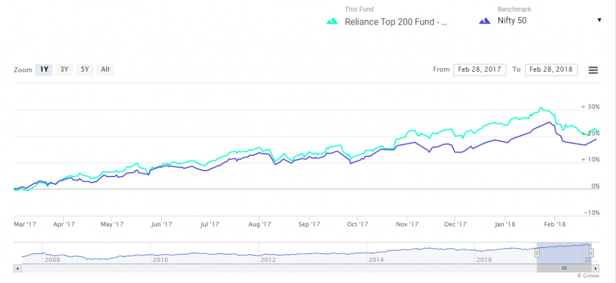Click 2012 in the navigator timeline
The height and width of the screenshot is (283, 616).
268,260
